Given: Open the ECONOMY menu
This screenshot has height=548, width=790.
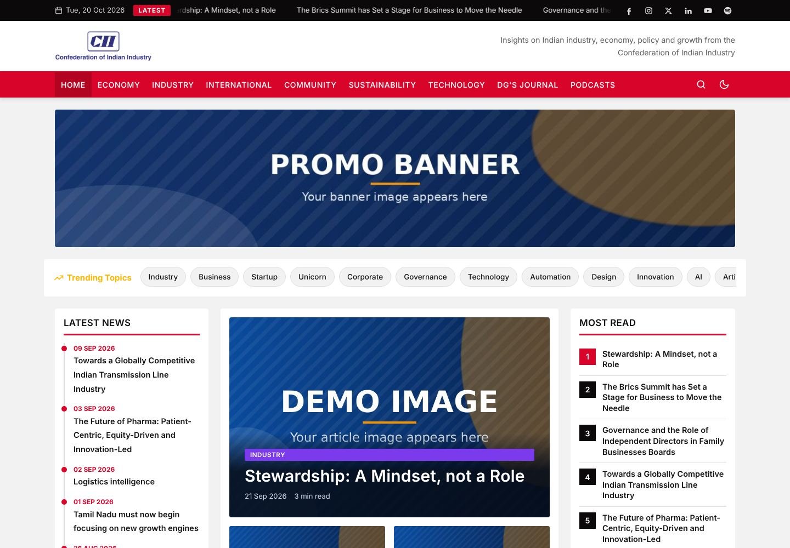Looking at the screenshot, I should 119,85.
